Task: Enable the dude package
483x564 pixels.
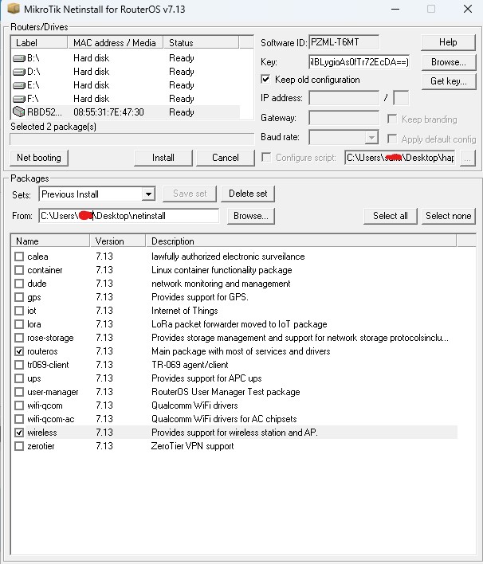Action: (19, 284)
